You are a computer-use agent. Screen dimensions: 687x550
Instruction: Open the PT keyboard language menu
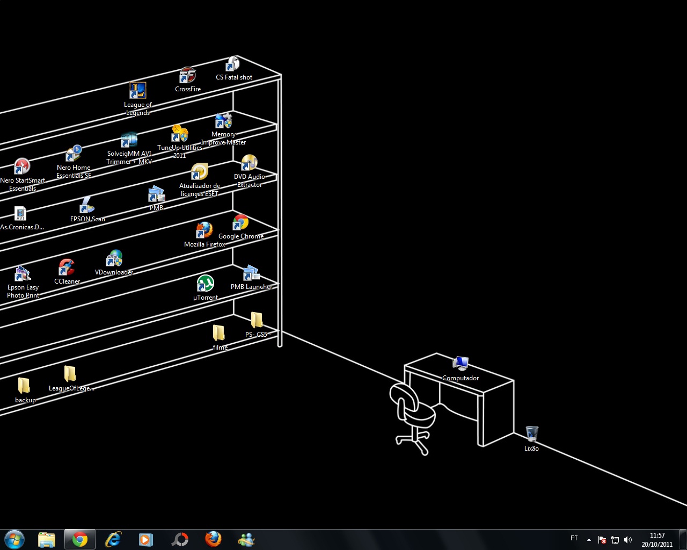(x=574, y=538)
